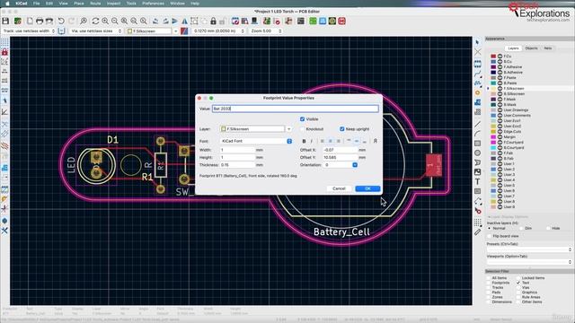Click the Undo arrow icon

coord(61,22)
